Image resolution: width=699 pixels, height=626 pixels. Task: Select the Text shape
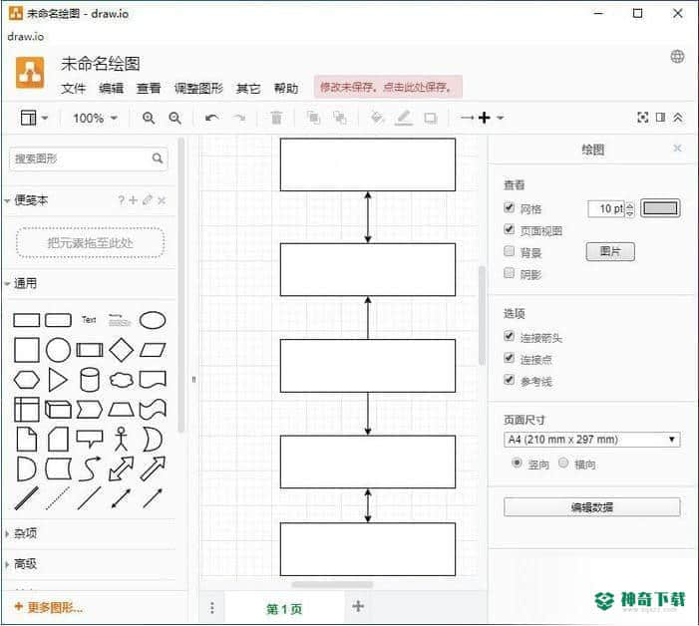pyautogui.click(x=89, y=320)
